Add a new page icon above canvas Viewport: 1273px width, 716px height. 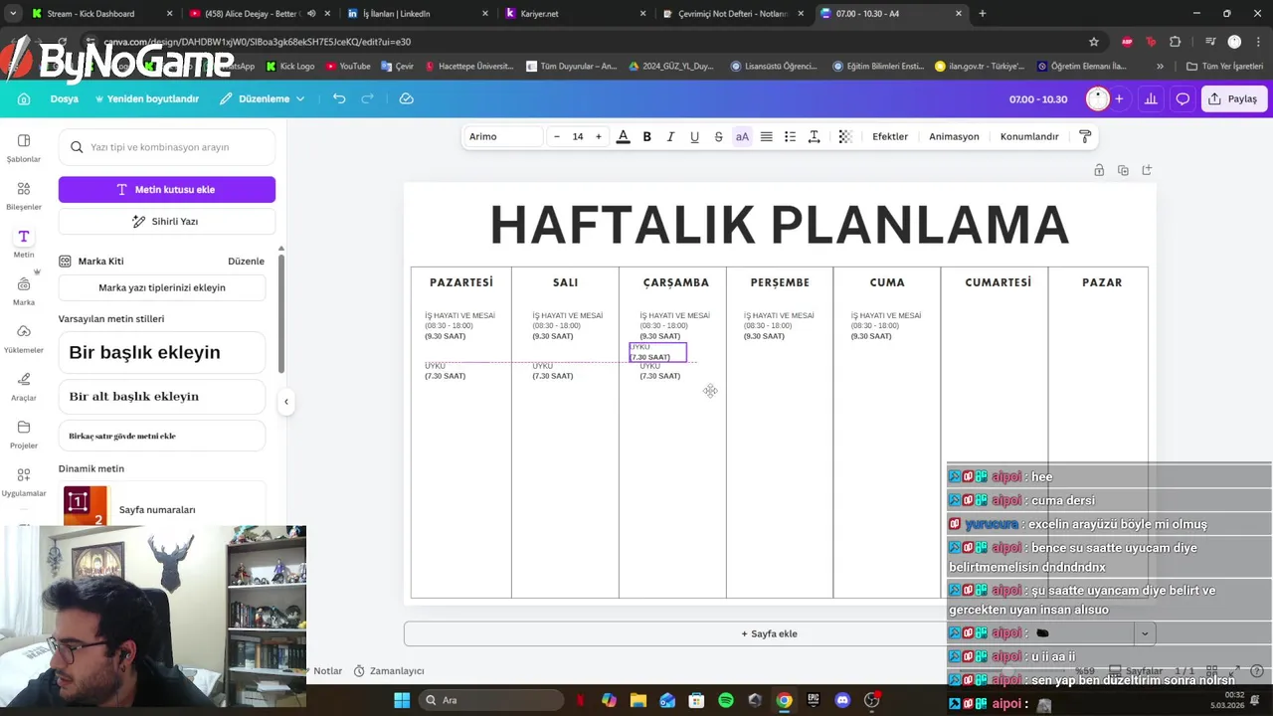[x=1147, y=170]
